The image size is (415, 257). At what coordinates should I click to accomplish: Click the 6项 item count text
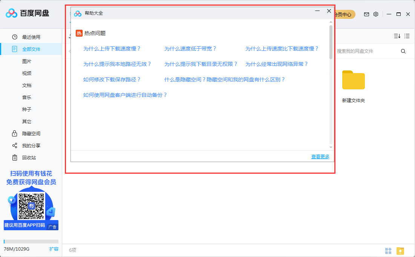click(x=72, y=250)
